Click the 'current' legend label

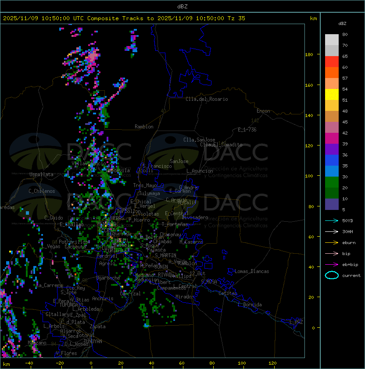[x=351, y=276]
